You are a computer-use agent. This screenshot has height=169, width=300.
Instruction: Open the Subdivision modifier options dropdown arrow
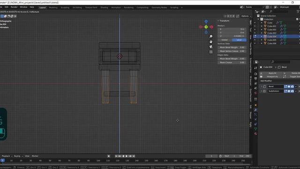pyautogui.click(x=296, y=91)
